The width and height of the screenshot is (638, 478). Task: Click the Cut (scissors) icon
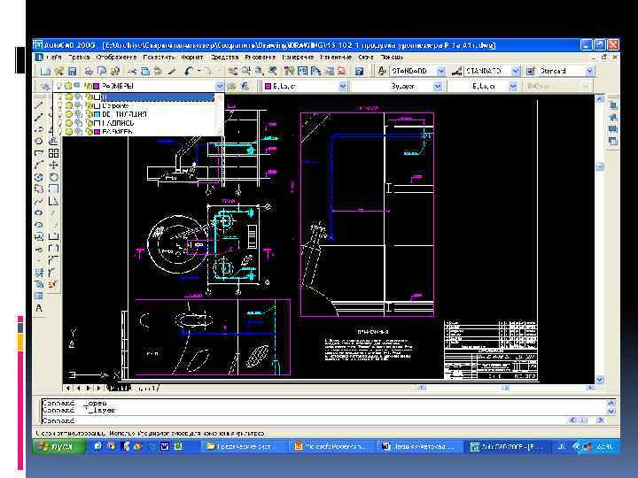click(132, 72)
